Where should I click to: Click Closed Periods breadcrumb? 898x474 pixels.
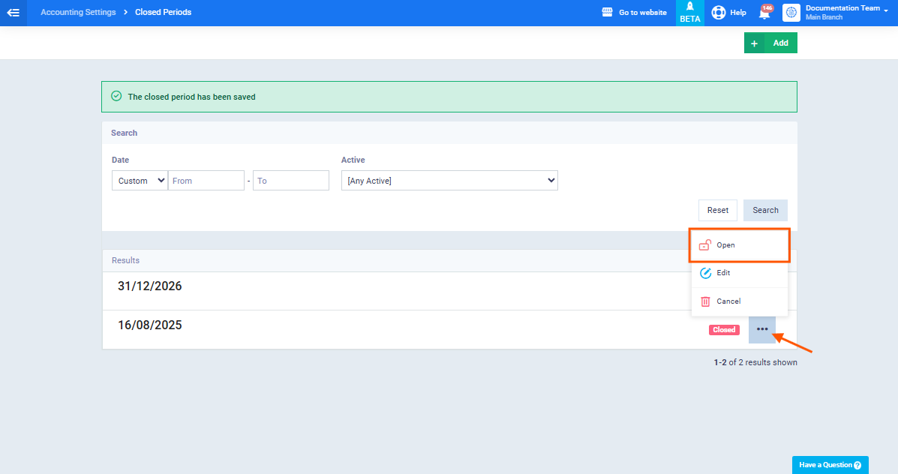164,12
